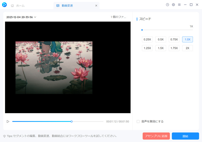Click the 動画変速 tab icon
202x142 pixels.
[x=58, y=6]
